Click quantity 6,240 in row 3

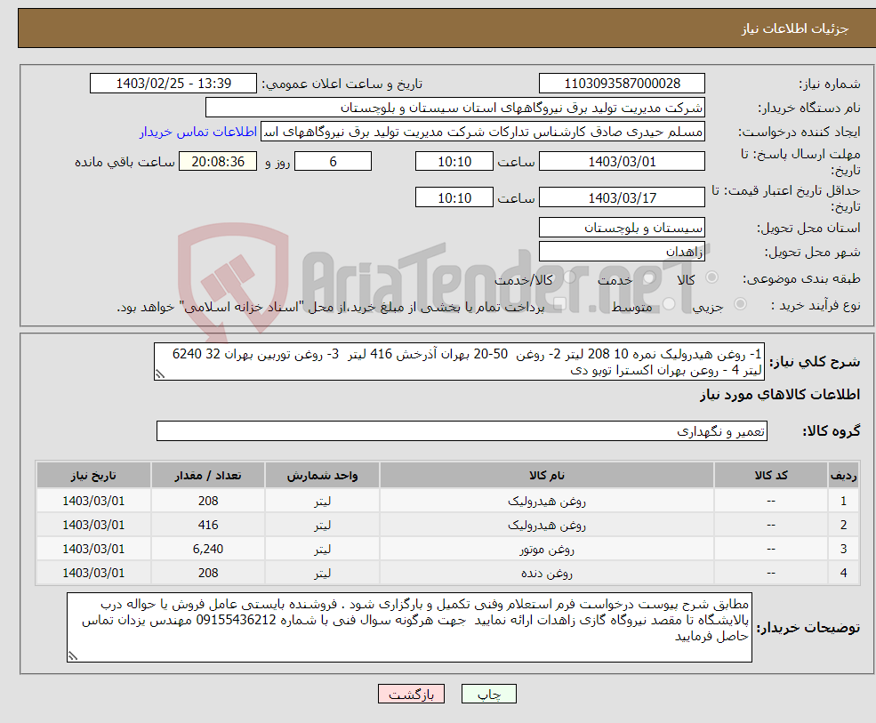coord(208,550)
